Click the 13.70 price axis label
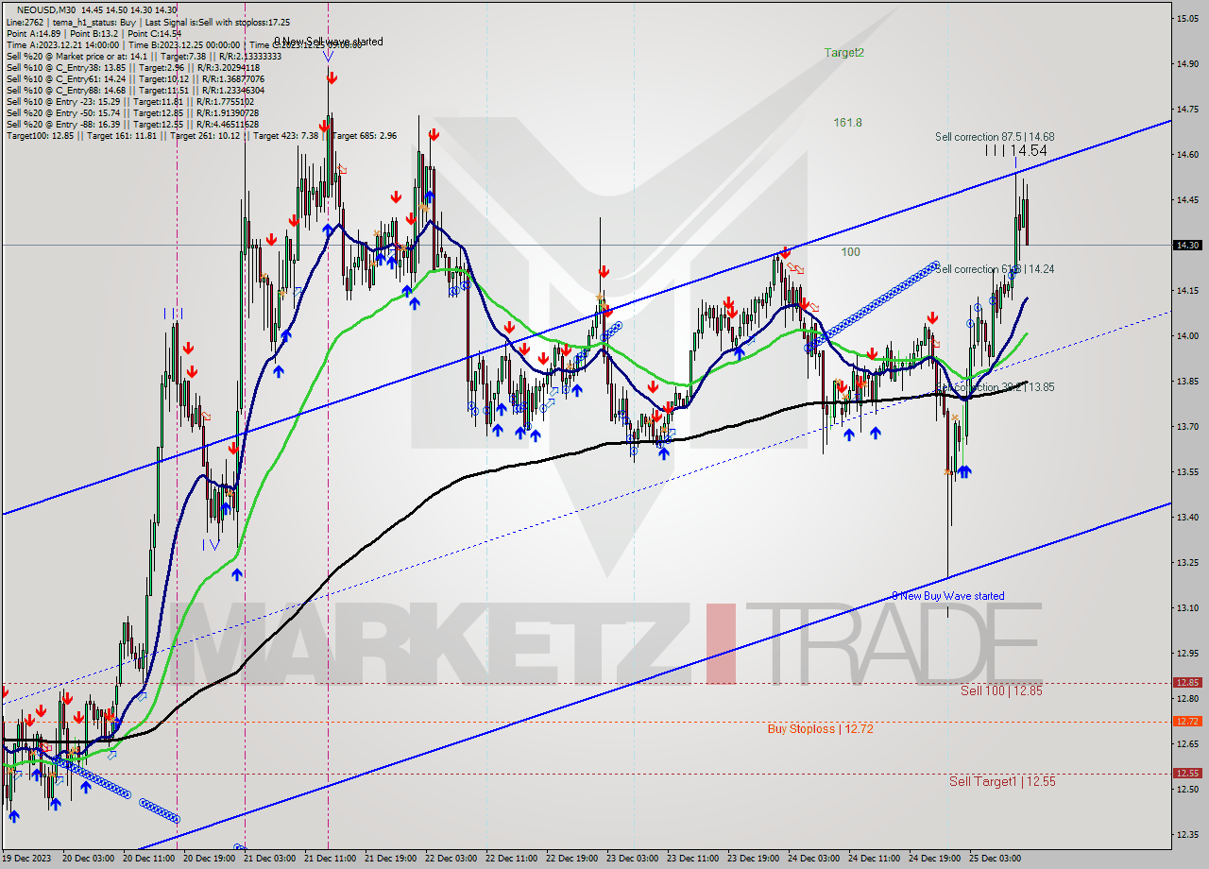 [x=1187, y=426]
